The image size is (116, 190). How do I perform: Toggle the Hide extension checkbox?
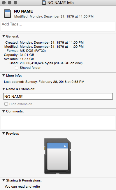[x=6, y=104]
